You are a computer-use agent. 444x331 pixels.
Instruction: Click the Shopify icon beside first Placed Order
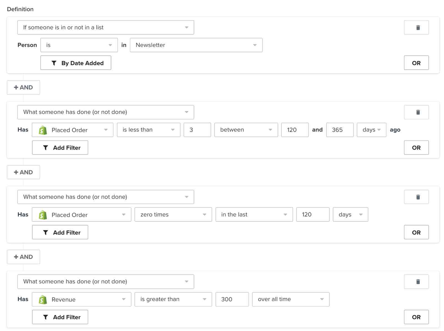(x=42, y=130)
